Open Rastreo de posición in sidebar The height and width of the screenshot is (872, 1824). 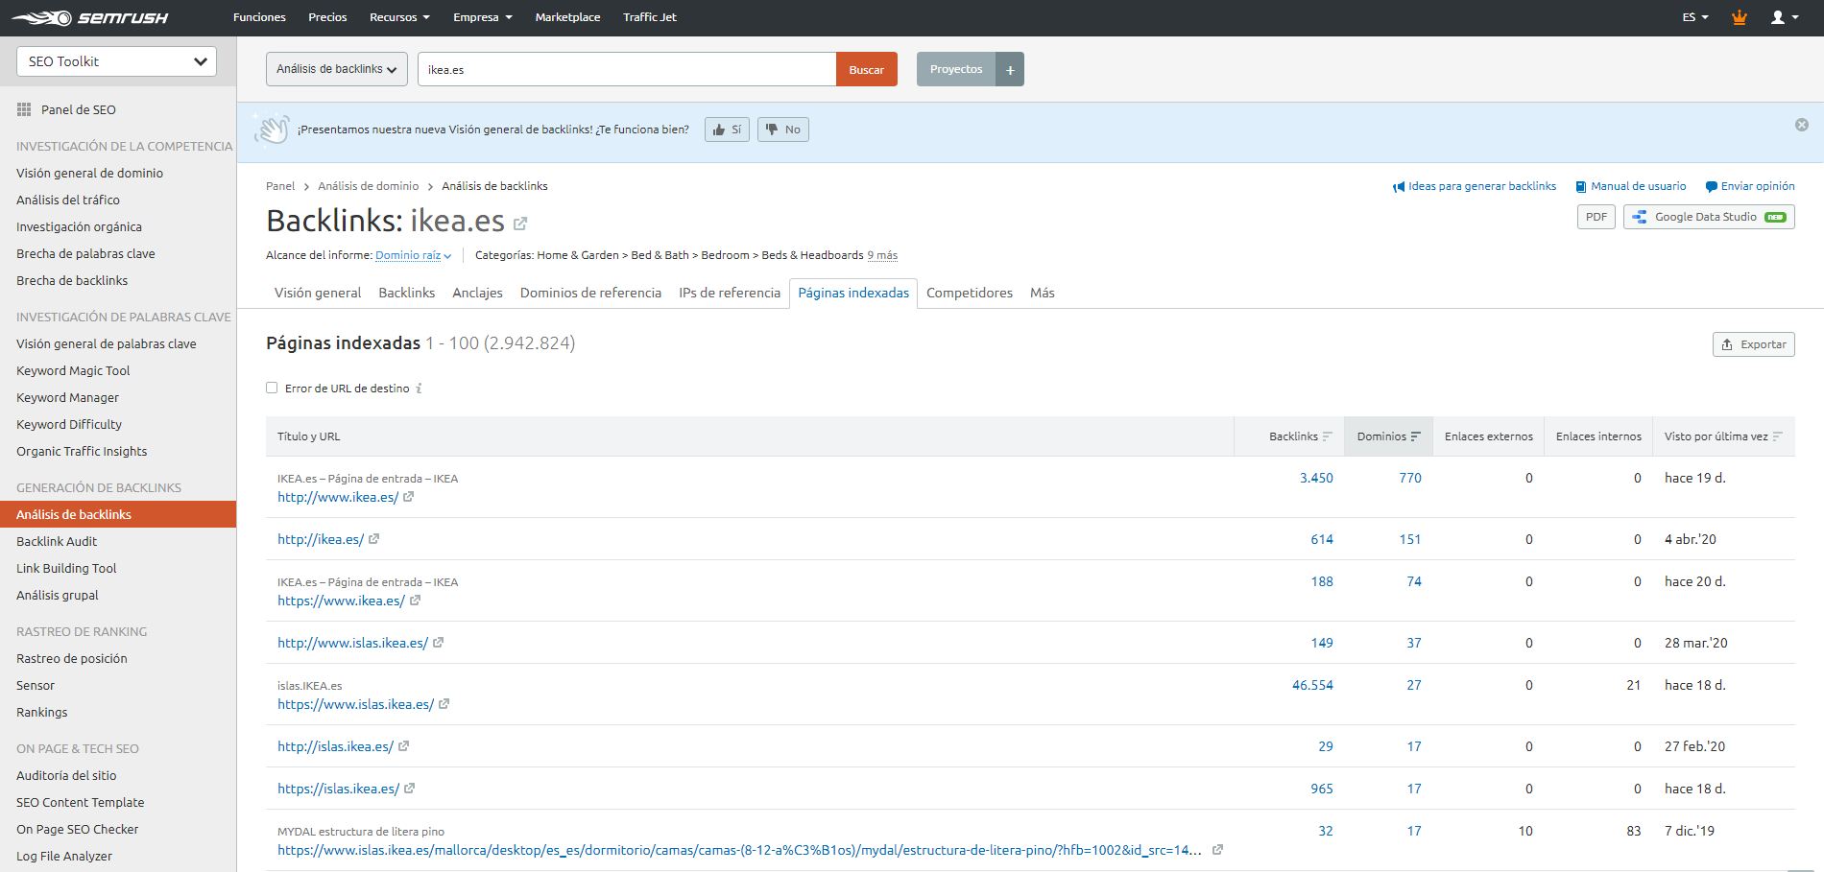pos(72,658)
